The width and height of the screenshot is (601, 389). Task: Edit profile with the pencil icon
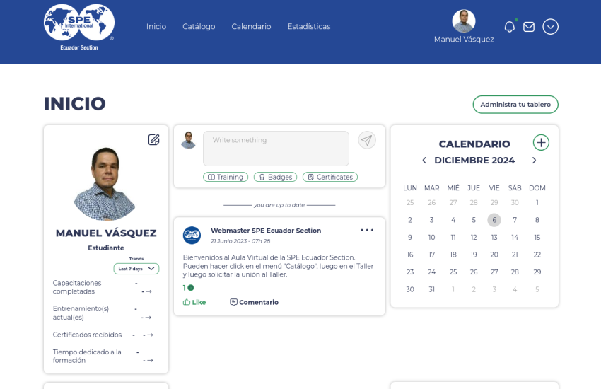(153, 139)
